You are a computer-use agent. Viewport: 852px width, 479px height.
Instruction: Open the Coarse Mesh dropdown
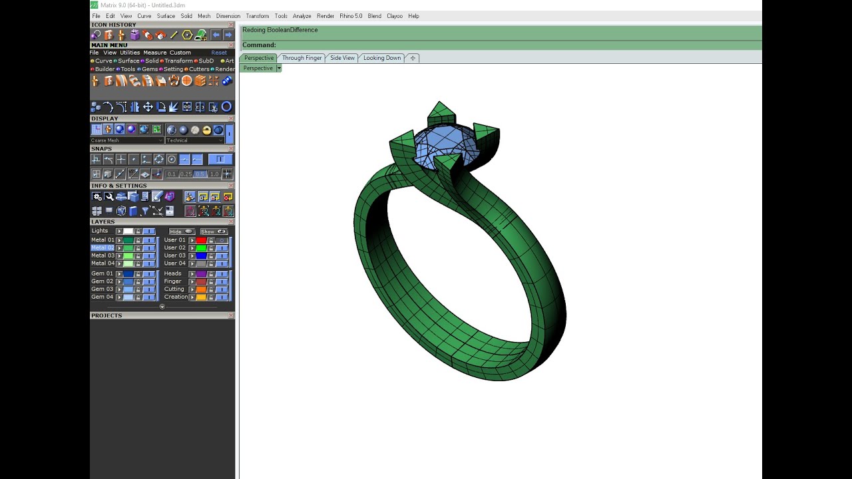click(127, 140)
